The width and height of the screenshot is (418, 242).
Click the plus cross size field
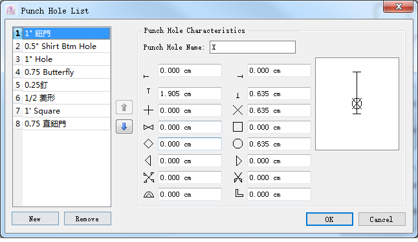[x=190, y=110]
